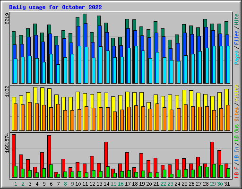Screen dimensions: 242x189
Task: Select day label 12 on the x-axis
Action: click(x=92, y=184)
